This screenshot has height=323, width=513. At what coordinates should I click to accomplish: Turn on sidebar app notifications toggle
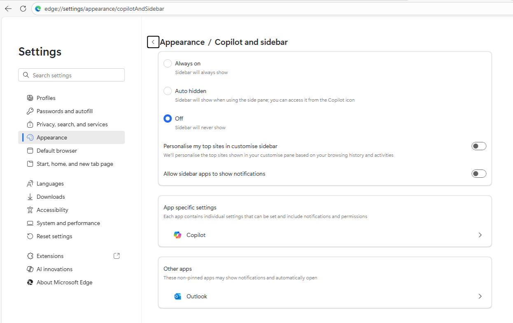click(479, 174)
